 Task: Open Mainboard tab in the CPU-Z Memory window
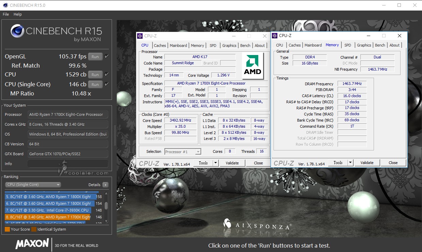[313, 45]
